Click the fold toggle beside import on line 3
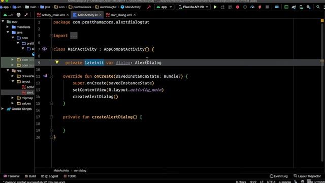Screen dimensions: 325x183 pyautogui.click(x=51, y=36)
